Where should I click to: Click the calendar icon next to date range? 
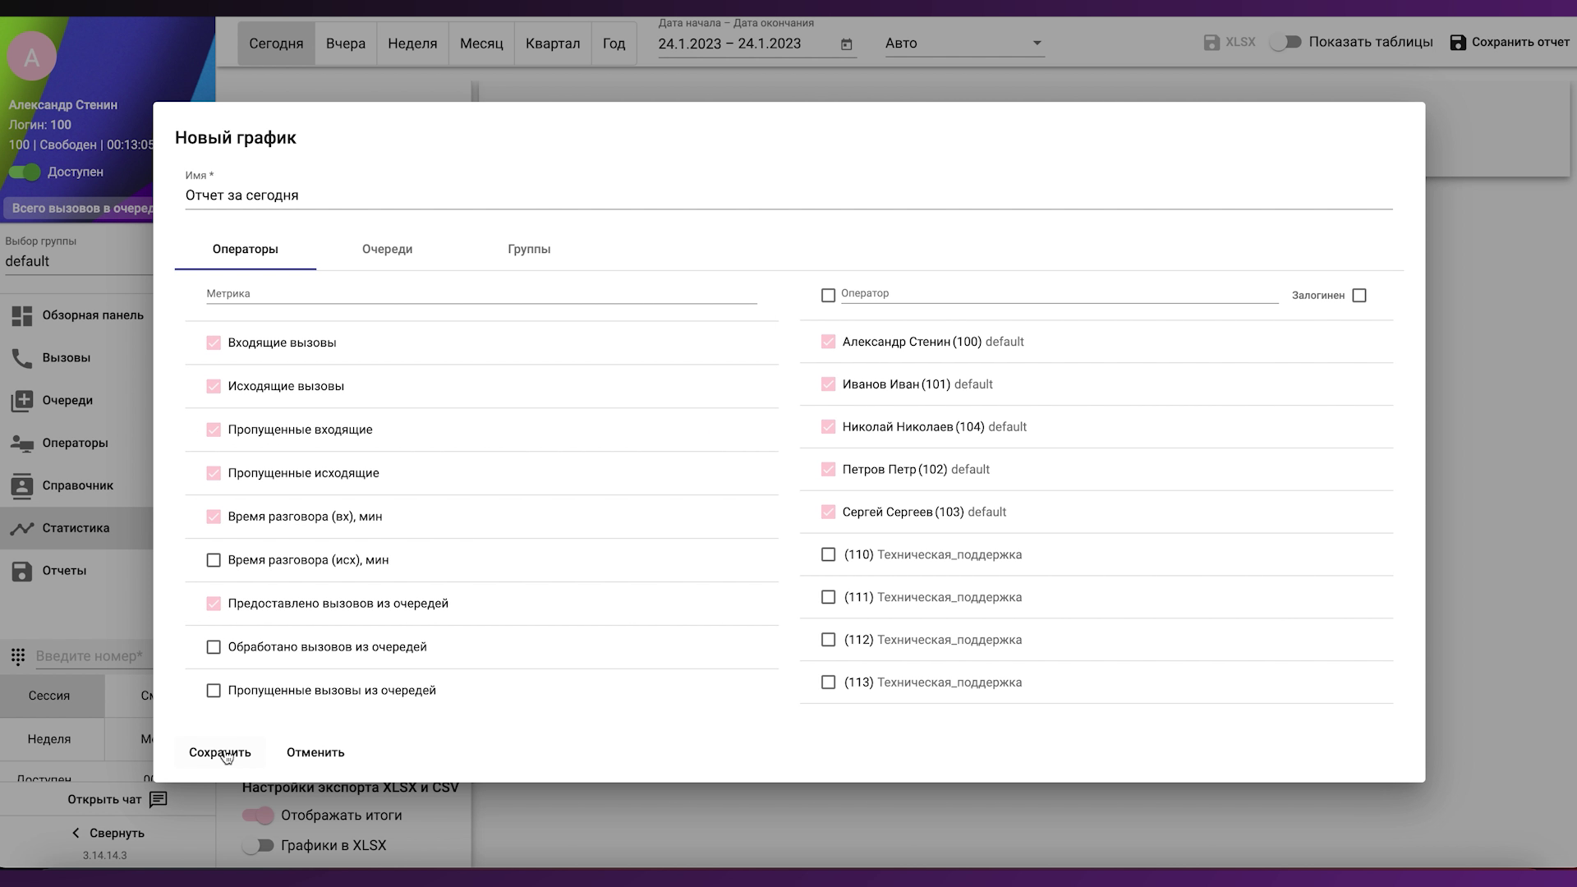pos(847,44)
